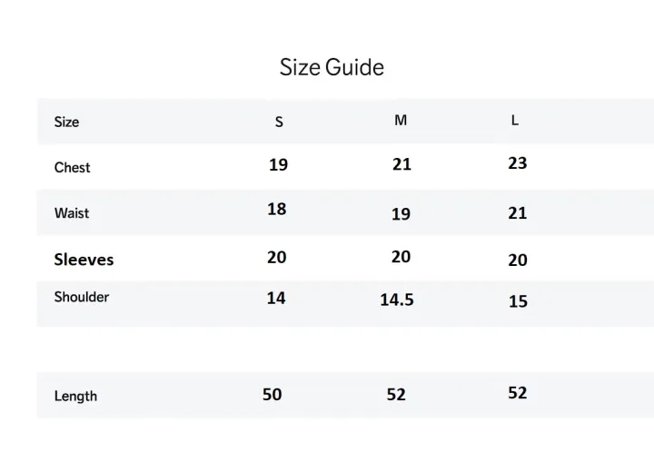Select the M size column header
This screenshot has width=654, height=452.
pyautogui.click(x=401, y=121)
